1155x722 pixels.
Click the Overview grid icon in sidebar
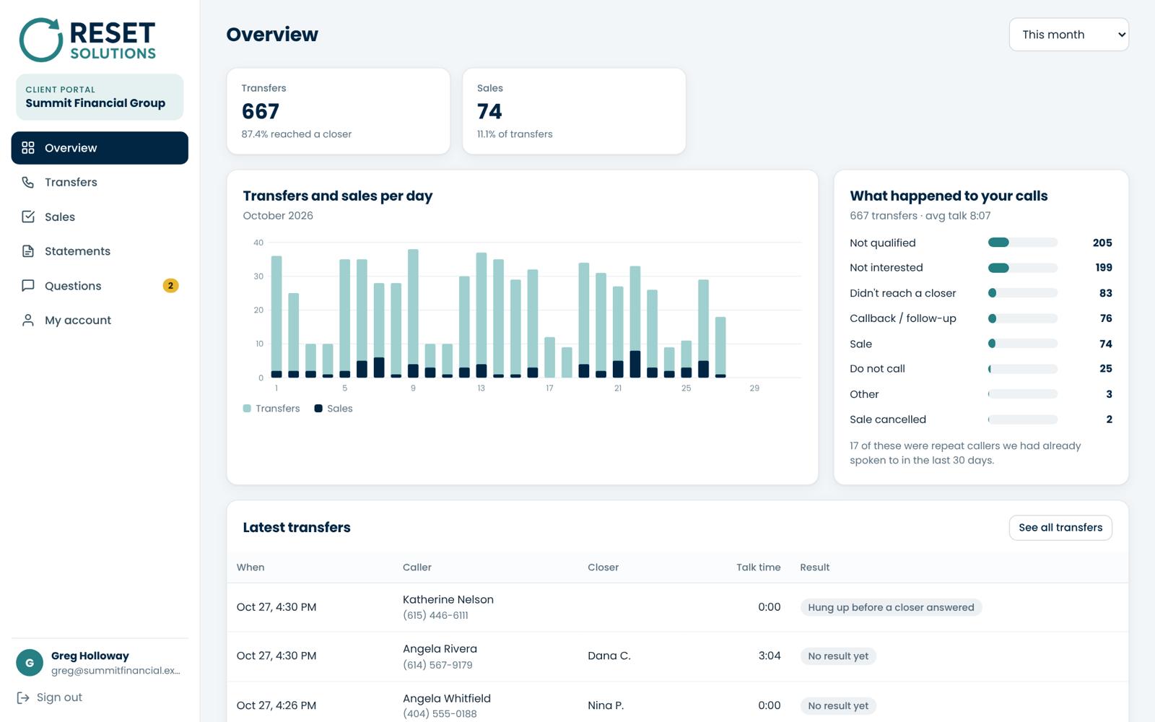coord(28,148)
